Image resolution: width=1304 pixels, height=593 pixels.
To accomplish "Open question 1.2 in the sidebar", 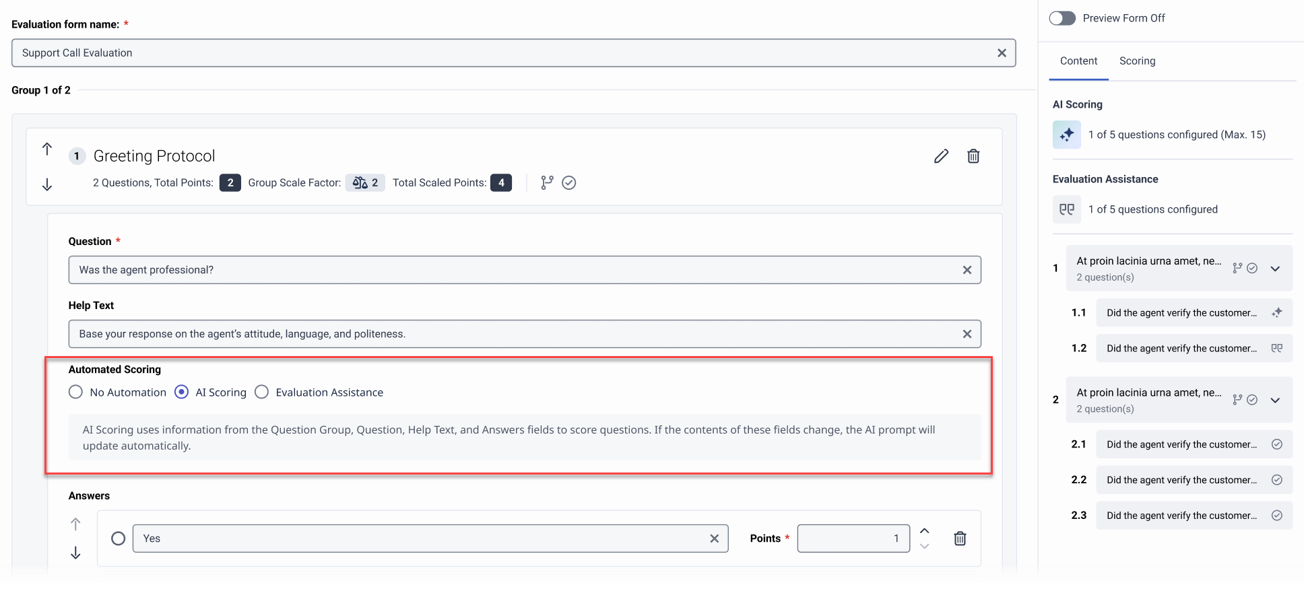I will pyautogui.click(x=1194, y=349).
